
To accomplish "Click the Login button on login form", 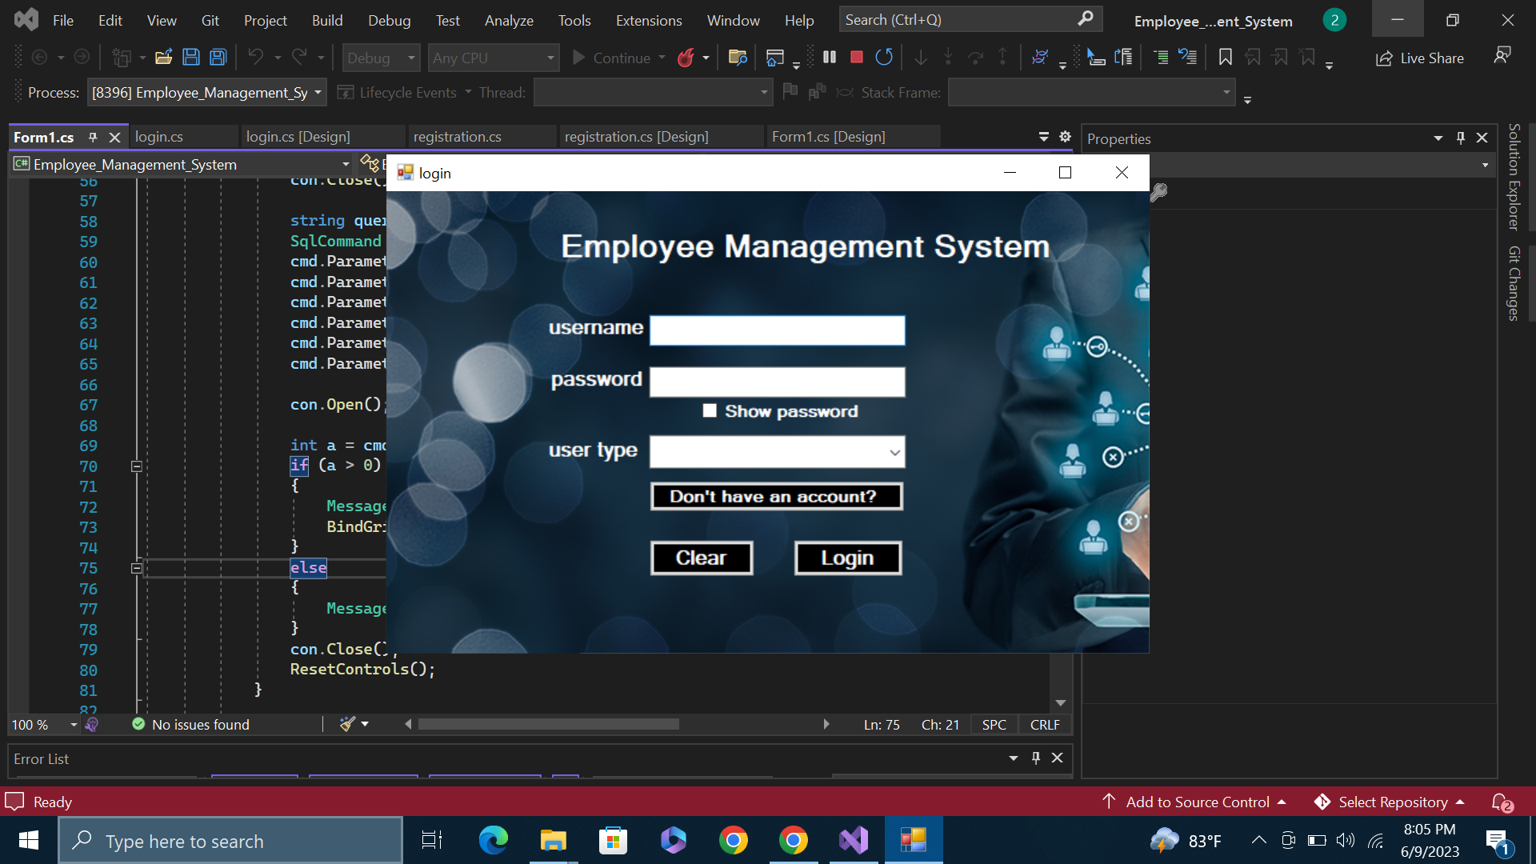I will (847, 558).
